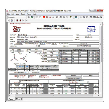Go to the previous page red arrow
Image resolution: width=109 pixels, height=109 pixels.
[20, 20]
